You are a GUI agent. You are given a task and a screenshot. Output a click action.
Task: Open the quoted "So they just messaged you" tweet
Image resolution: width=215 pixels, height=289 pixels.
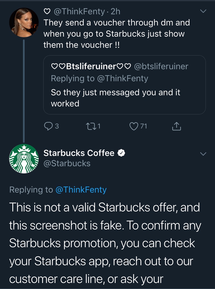[x=124, y=98]
